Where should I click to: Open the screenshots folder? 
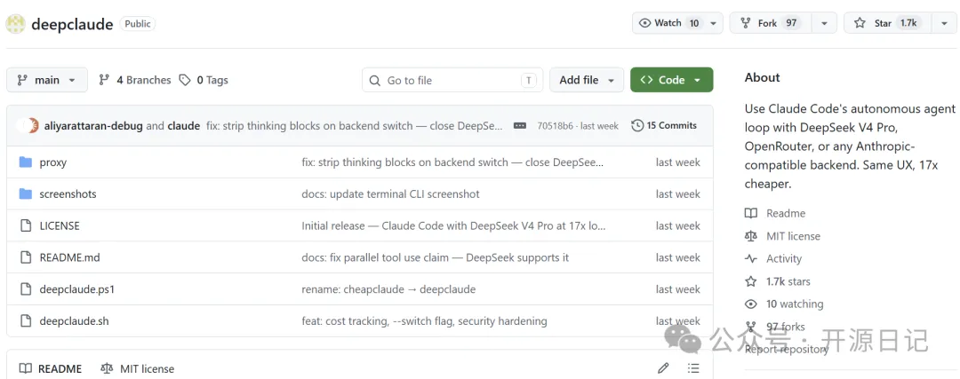click(68, 194)
